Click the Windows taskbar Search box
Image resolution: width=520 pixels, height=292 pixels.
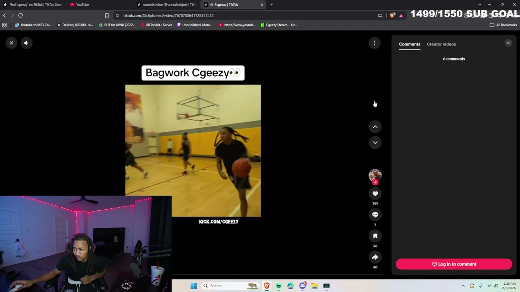(230, 286)
